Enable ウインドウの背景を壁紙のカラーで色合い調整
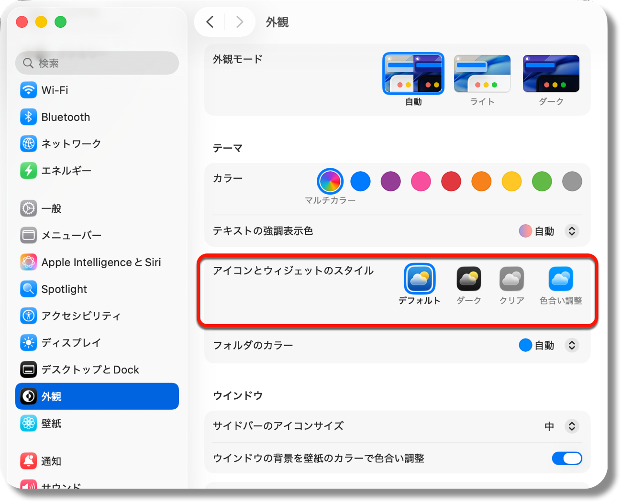This screenshot has height=502, width=621. [566, 458]
